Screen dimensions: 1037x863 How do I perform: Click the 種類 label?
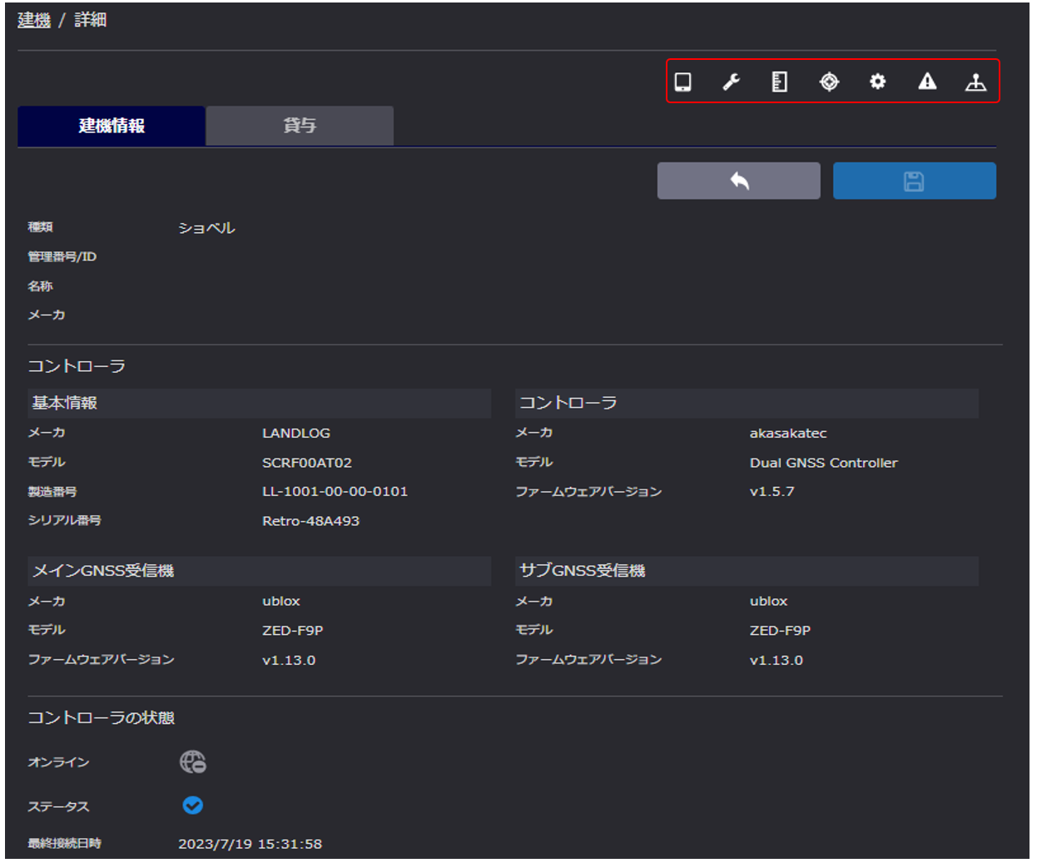(x=40, y=227)
